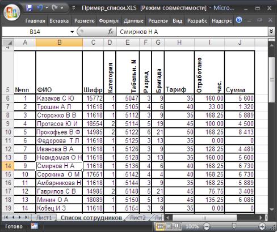This screenshot has width=277, height=232.
Task: Click the horizontal scroll left arrow
Action: (x=167, y=218)
